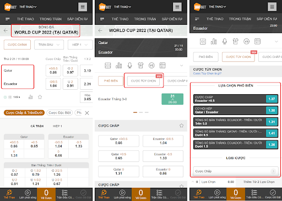
Task: Open Lịch phát sóng in middle screen bottom bar
Action: [x=122, y=194]
